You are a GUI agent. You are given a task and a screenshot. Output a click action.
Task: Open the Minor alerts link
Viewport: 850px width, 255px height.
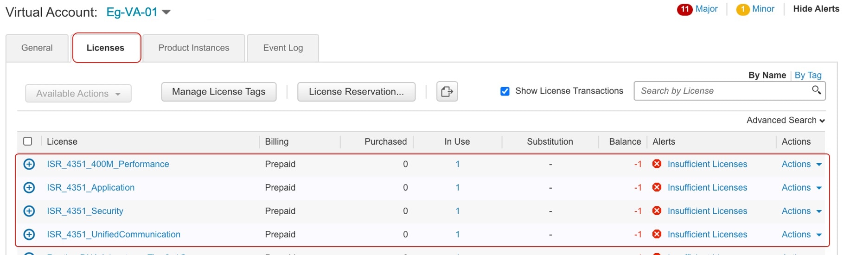[763, 9]
